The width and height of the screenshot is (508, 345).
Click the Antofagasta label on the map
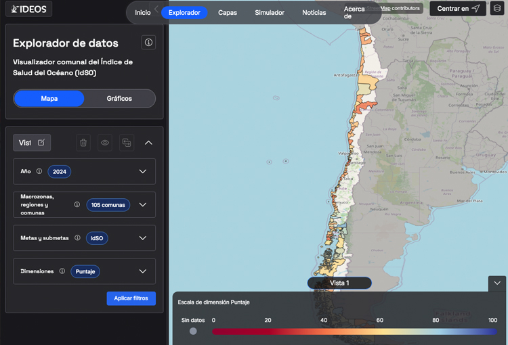click(345, 75)
